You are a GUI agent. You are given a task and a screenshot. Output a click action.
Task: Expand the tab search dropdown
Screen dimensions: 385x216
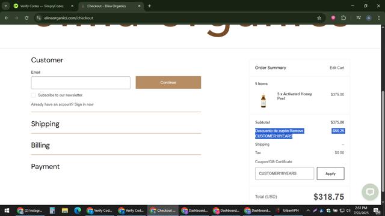5,6
